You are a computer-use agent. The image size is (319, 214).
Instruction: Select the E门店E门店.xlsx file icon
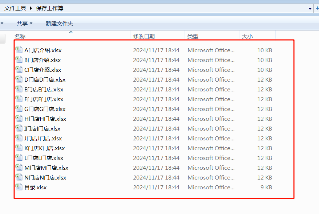19,89
